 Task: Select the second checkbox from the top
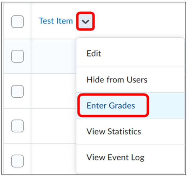click(18, 56)
